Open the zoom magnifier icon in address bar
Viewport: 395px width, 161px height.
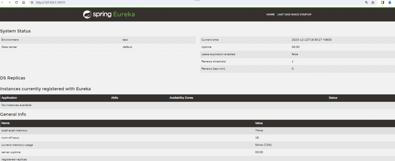366,2
